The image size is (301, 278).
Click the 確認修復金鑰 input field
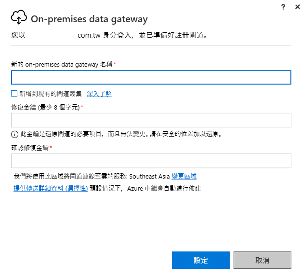point(151,161)
